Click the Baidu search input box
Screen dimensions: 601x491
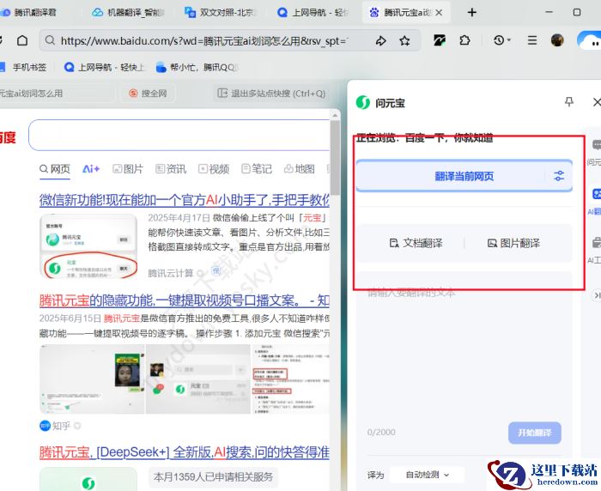coord(179,135)
